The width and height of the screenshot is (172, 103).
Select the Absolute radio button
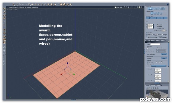pyautogui.click(x=158, y=25)
